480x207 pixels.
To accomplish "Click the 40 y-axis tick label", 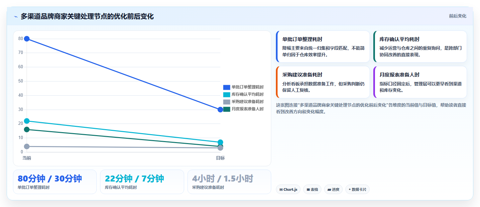I will 21,95.
